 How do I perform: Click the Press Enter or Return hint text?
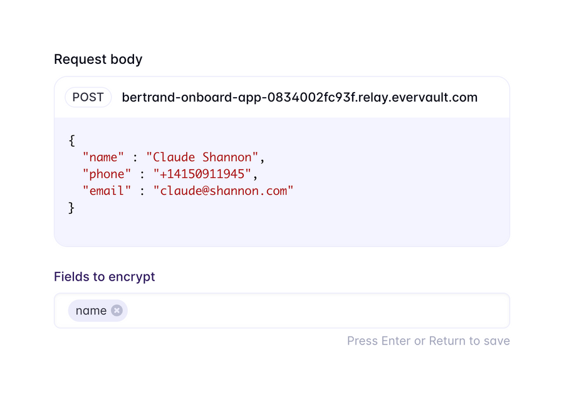tap(429, 341)
